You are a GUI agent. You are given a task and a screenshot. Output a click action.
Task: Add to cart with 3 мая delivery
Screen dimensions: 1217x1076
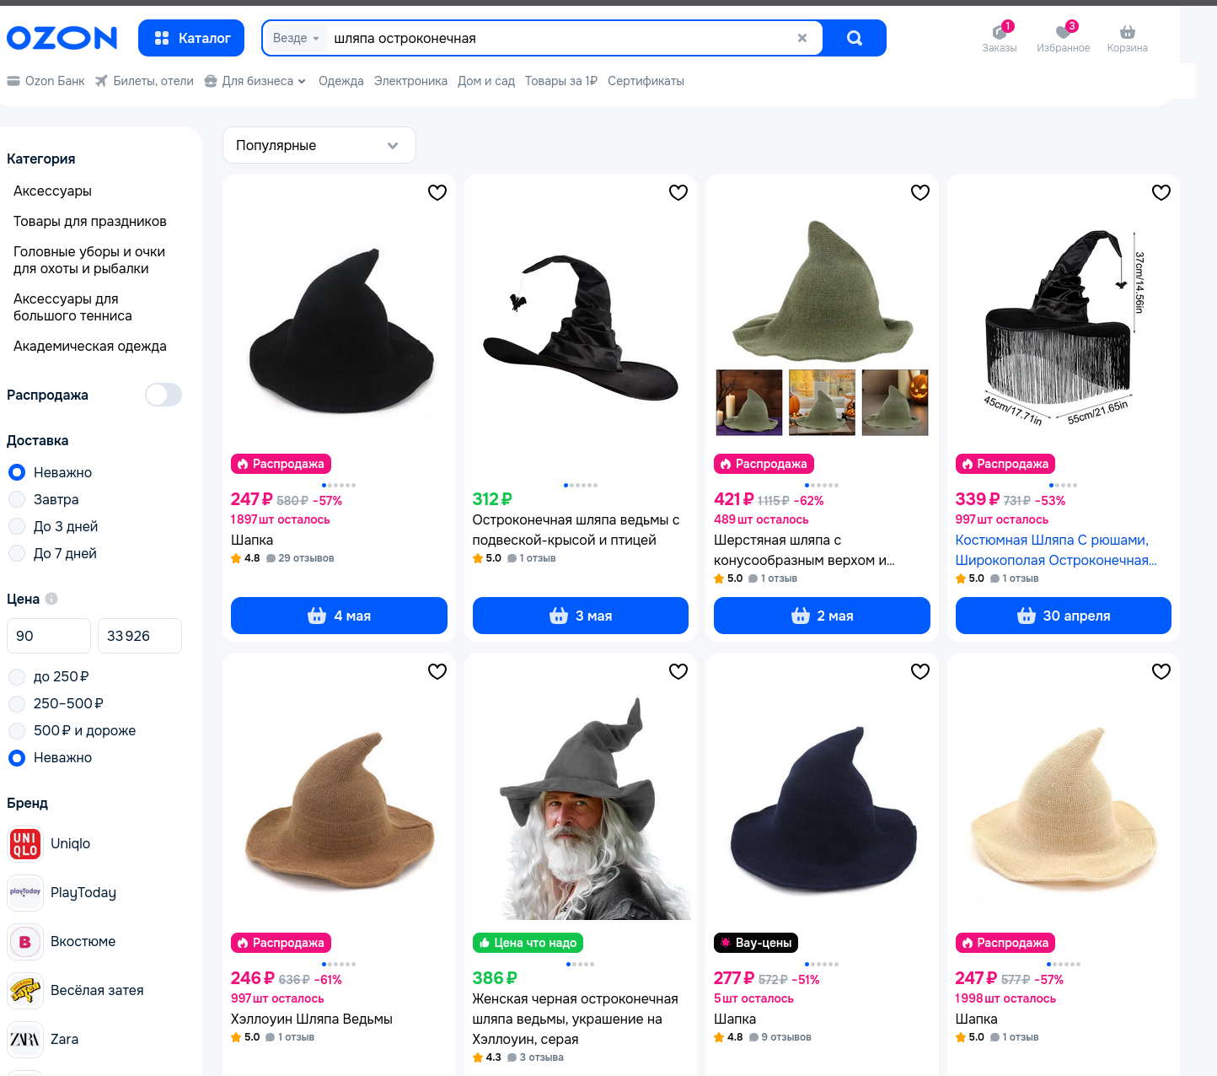coord(581,616)
